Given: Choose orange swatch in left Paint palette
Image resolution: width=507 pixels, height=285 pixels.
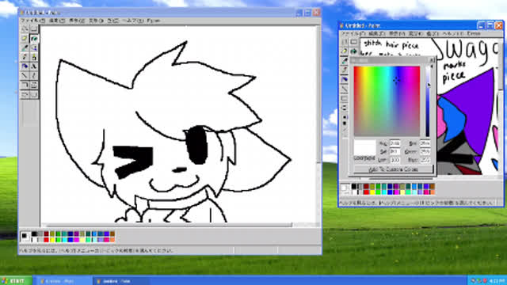Looking at the screenshot, I should tap(112, 240).
